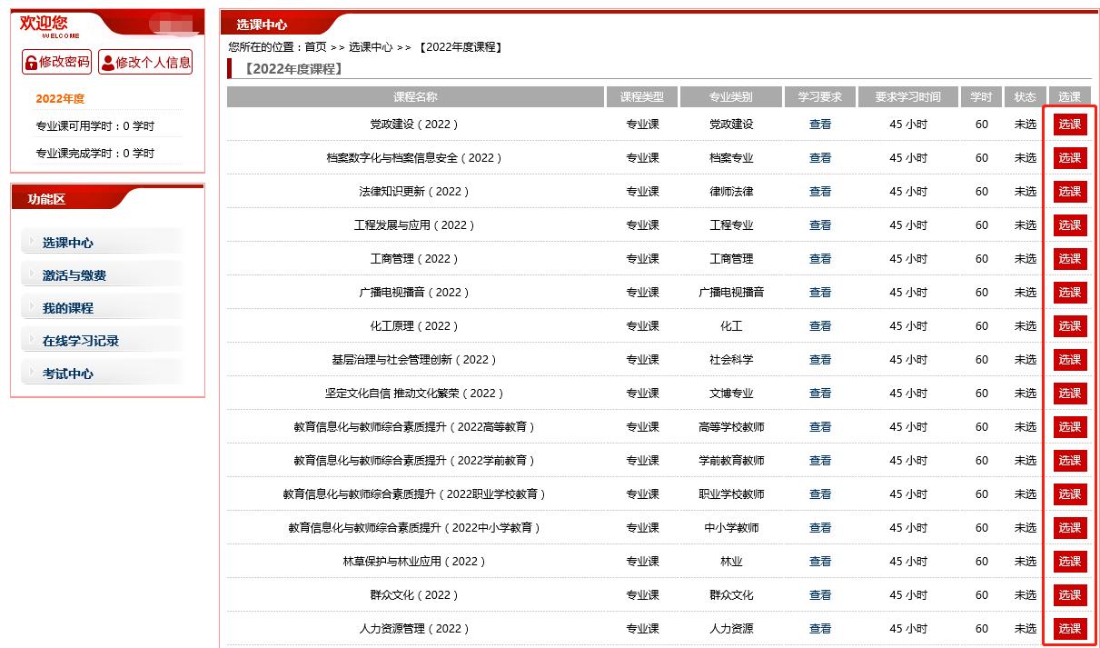Viewport: 1100px width, 648px height.
Task: Click 查看 for 林草保护与林业应用（2022）
Action: [x=819, y=562]
